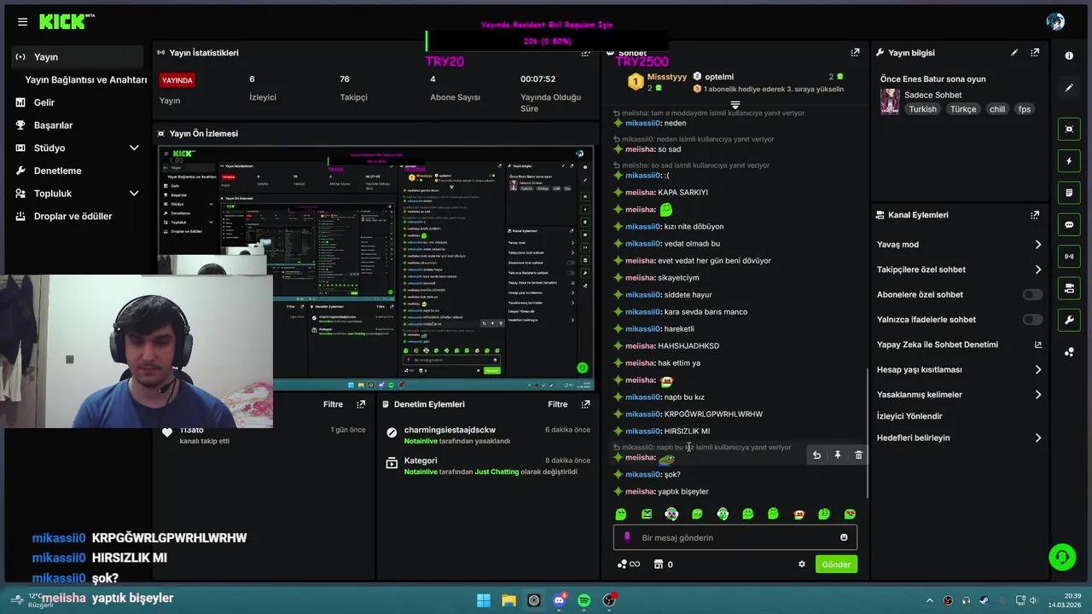Click the green headset support button
The height and width of the screenshot is (614, 1092).
coord(1062,558)
